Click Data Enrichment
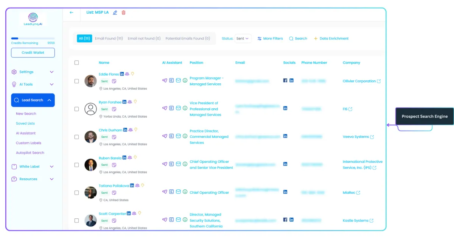This screenshot has width=454, height=237. pos(331,38)
